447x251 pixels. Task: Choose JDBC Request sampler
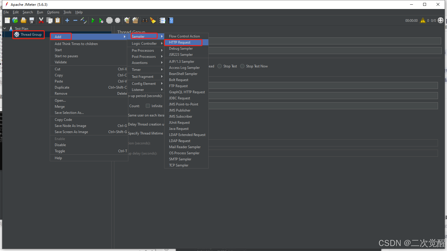[186, 98]
